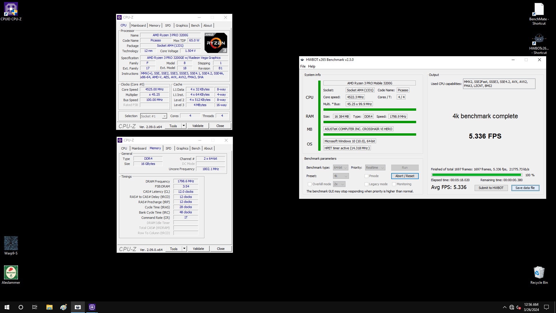Click Close button in top CPU-Z window
Viewport: 556px width, 313px height.
tap(220, 126)
